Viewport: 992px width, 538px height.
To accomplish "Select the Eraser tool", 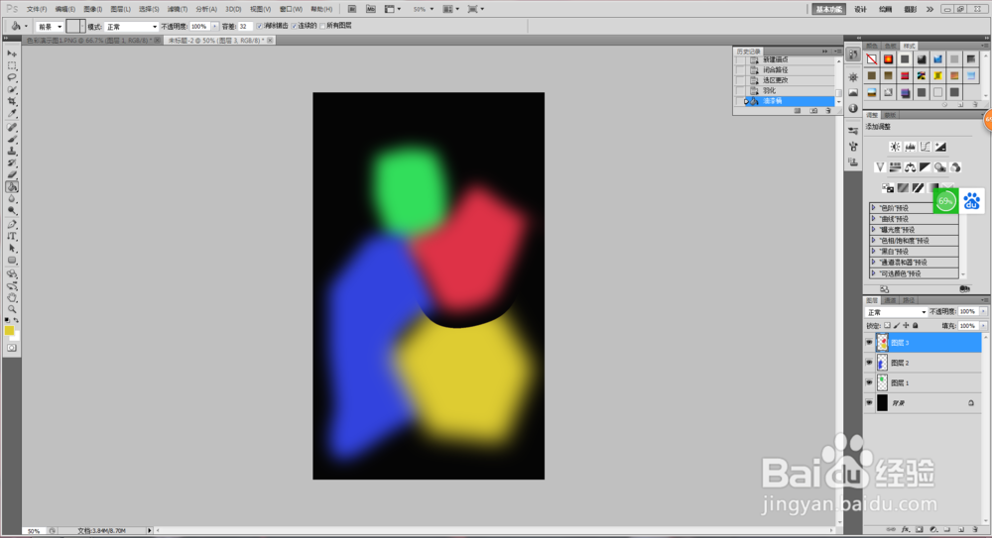I will [11, 175].
